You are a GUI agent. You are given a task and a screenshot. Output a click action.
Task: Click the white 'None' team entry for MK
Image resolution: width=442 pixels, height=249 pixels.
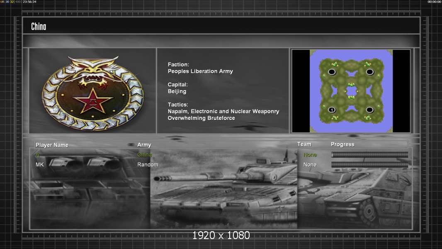click(x=310, y=164)
